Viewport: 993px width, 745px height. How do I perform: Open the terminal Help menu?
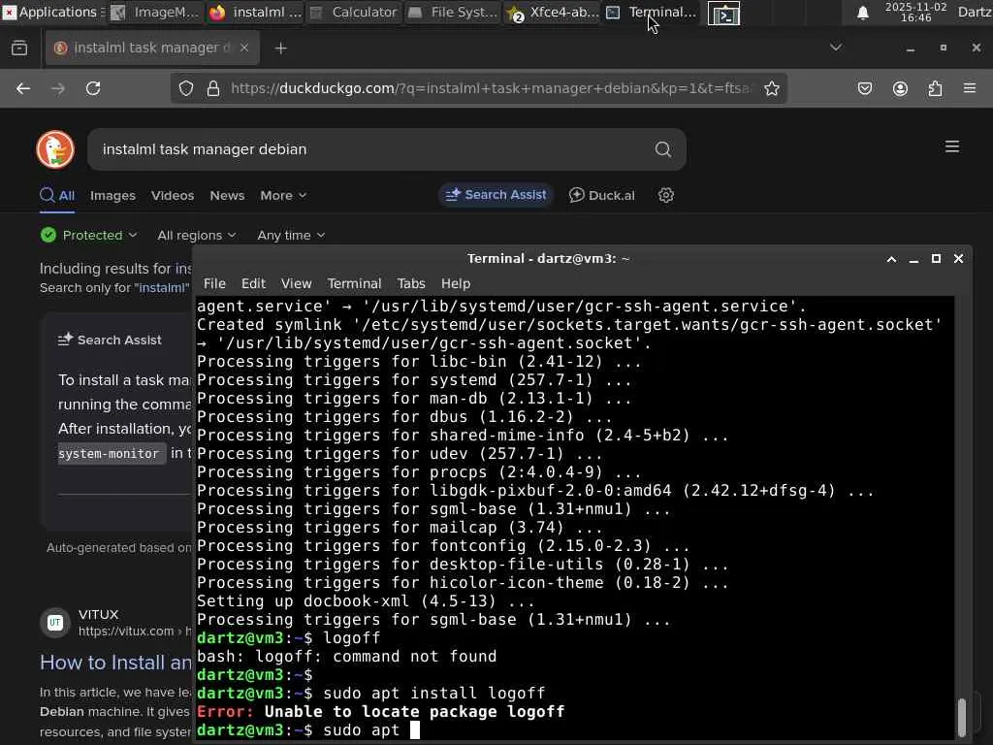pyautogui.click(x=456, y=284)
